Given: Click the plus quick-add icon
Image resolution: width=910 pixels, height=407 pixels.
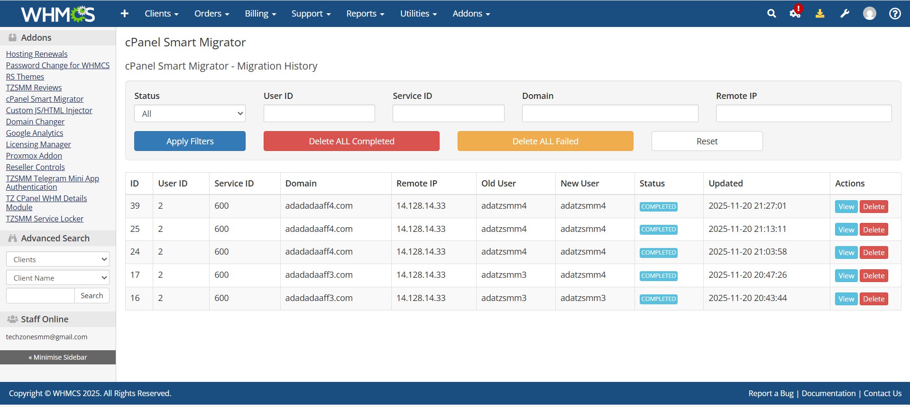Looking at the screenshot, I should pos(125,14).
